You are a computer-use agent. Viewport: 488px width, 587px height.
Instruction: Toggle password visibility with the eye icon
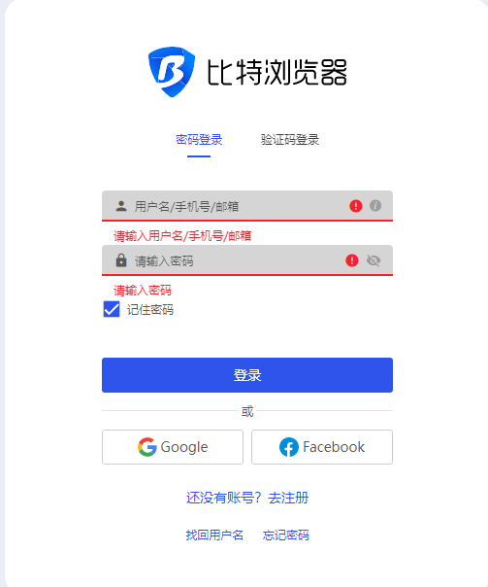(x=374, y=260)
